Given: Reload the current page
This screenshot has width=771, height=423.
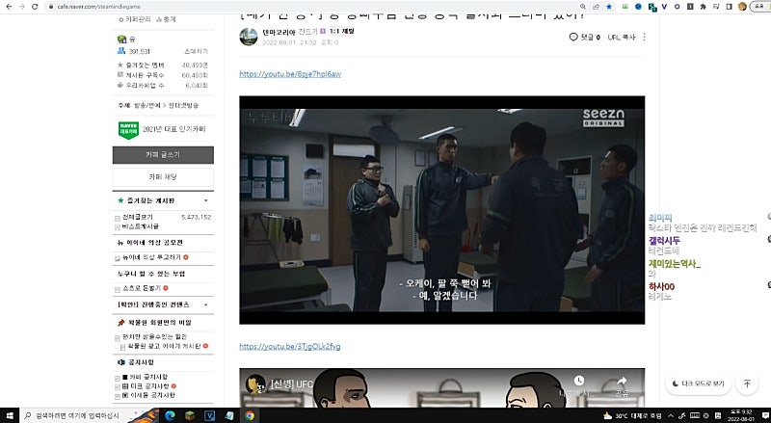Looking at the screenshot, I should (35, 7).
